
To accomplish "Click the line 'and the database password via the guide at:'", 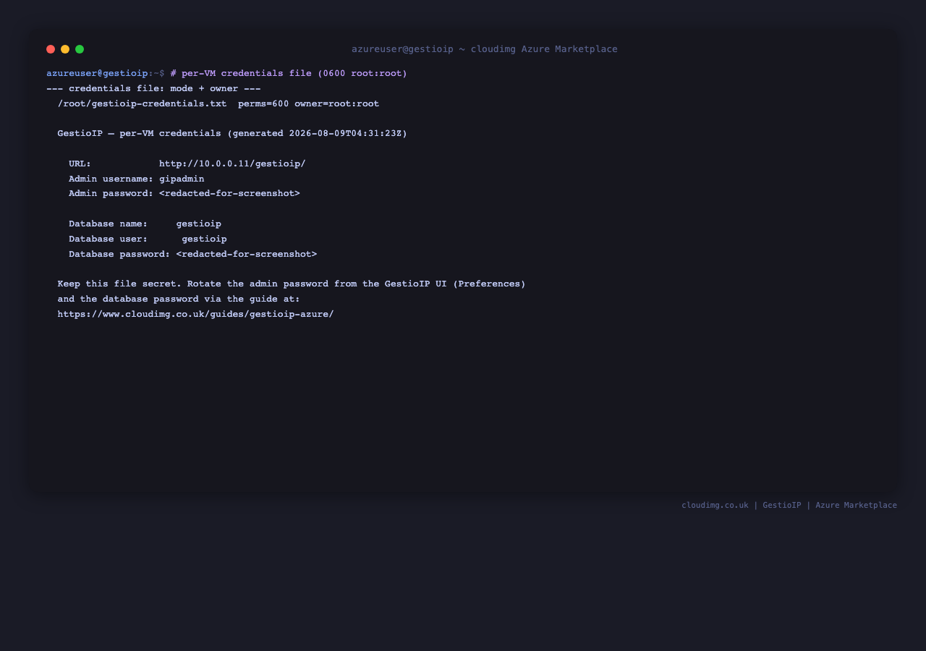I will click(x=179, y=299).
